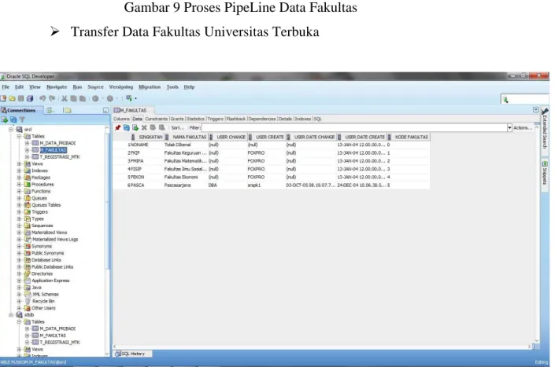555x367 pixels.
Task: Expand the Sequences node
Action: tap(19, 226)
